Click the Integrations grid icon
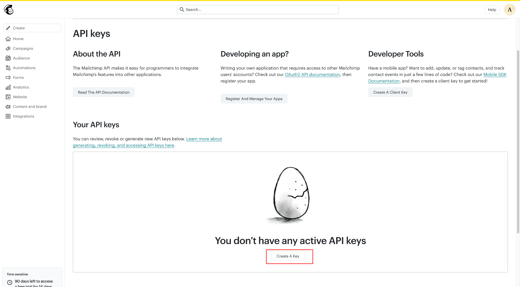The image size is (520, 287). click(8, 116)
